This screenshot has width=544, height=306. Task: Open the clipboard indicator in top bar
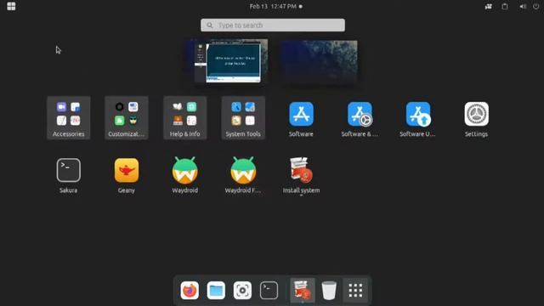click(505, 6)
